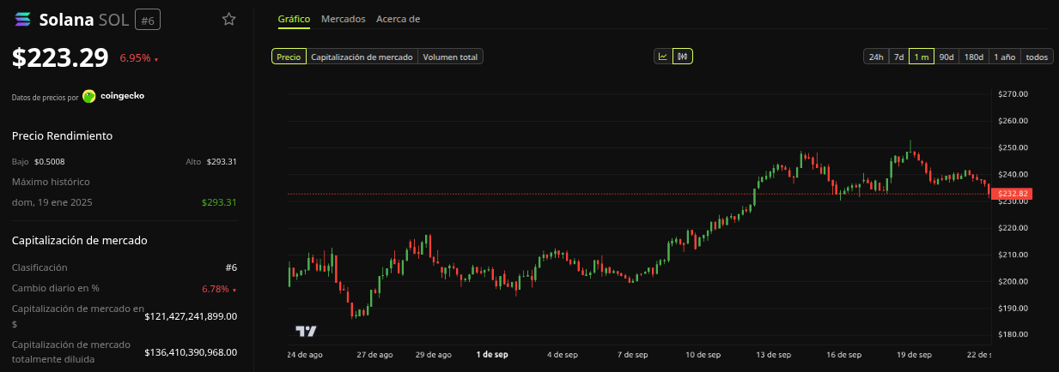Click the 27 de ago axis label
Screen dimensions: 1059x372
click(x=374, y=354)
